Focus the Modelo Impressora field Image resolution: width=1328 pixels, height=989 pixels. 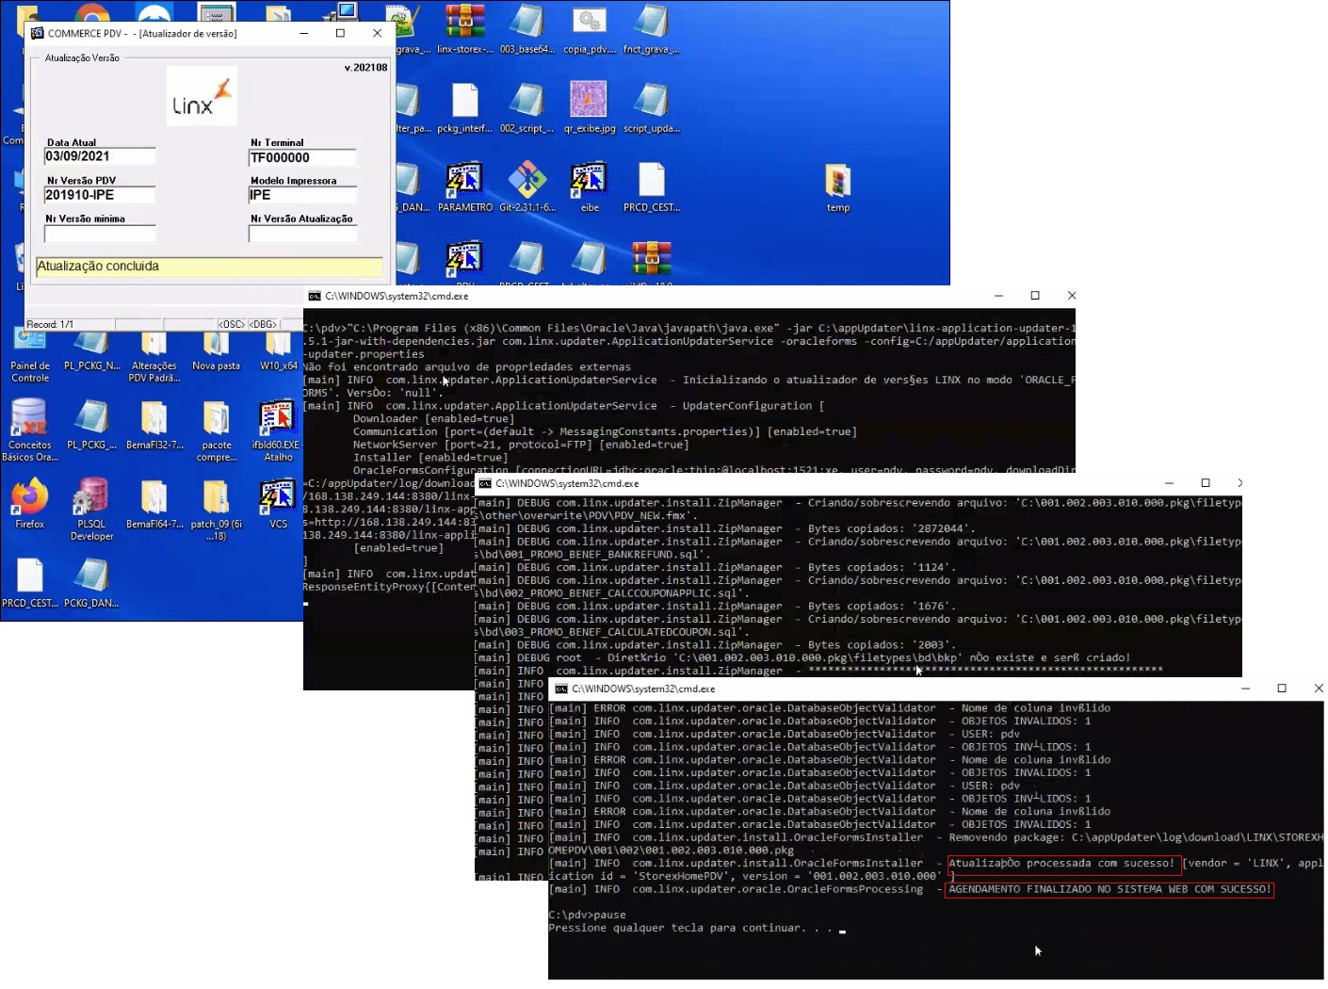pyautogui.click(x=302, y=195)
